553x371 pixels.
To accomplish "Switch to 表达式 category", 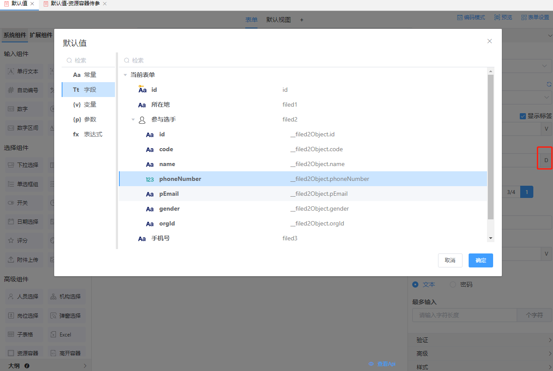I will pos(88,134).
